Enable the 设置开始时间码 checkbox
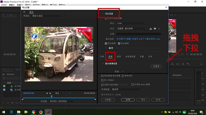Image resolution: width=206 pixels, height=115 pixels. pos(102,85)
